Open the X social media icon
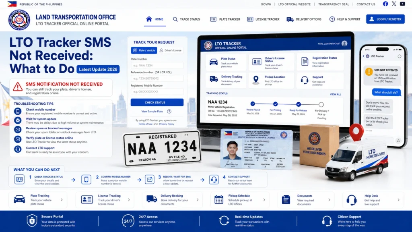Image resolution: width=412 pixels, height=232 pixels. pyautogui.click(x=394, y=4)
